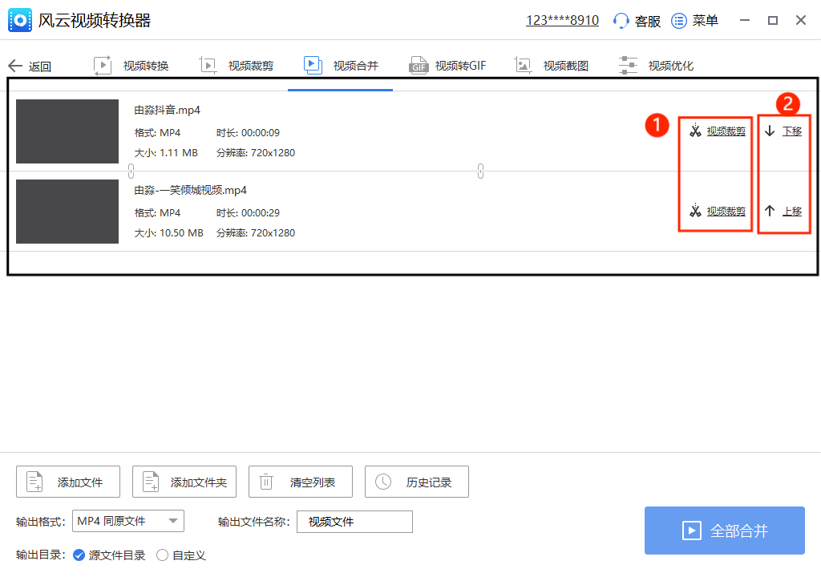Open the 历史记录 history icon

(x=382, y=482)
